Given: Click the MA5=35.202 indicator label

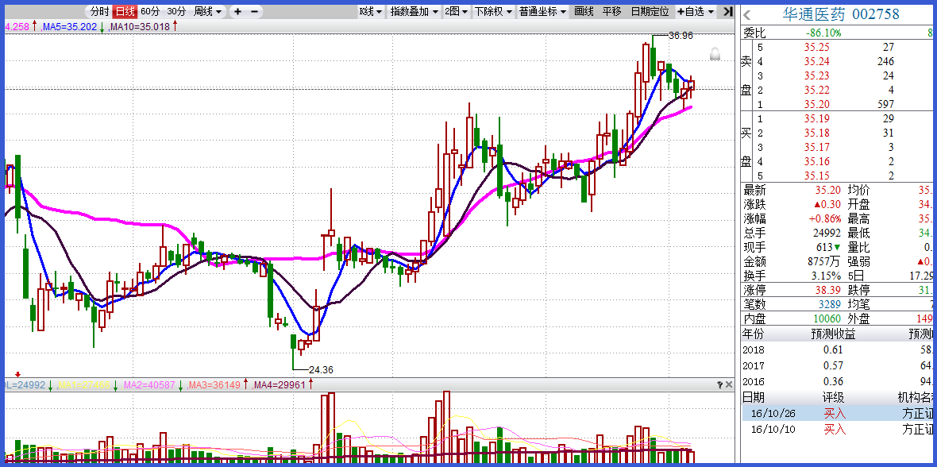Looking at the screenshot, I should click(70, 27).
